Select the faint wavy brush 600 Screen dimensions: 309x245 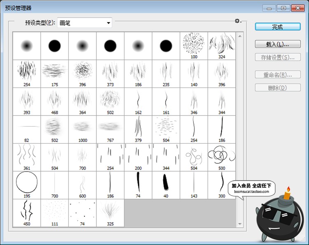pyautogui.click(x=82, y=185)
